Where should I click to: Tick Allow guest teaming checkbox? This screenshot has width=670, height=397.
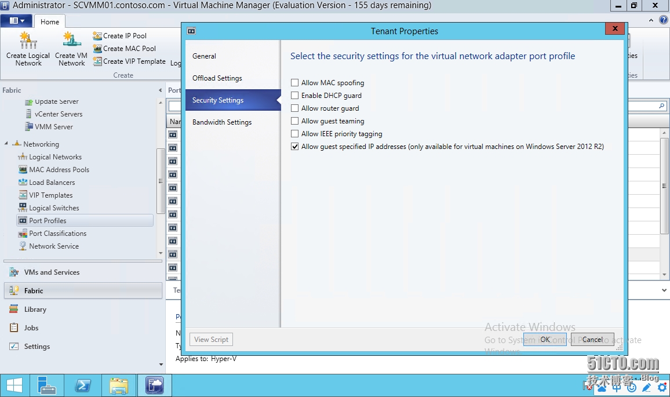click(x=295, y=121)
